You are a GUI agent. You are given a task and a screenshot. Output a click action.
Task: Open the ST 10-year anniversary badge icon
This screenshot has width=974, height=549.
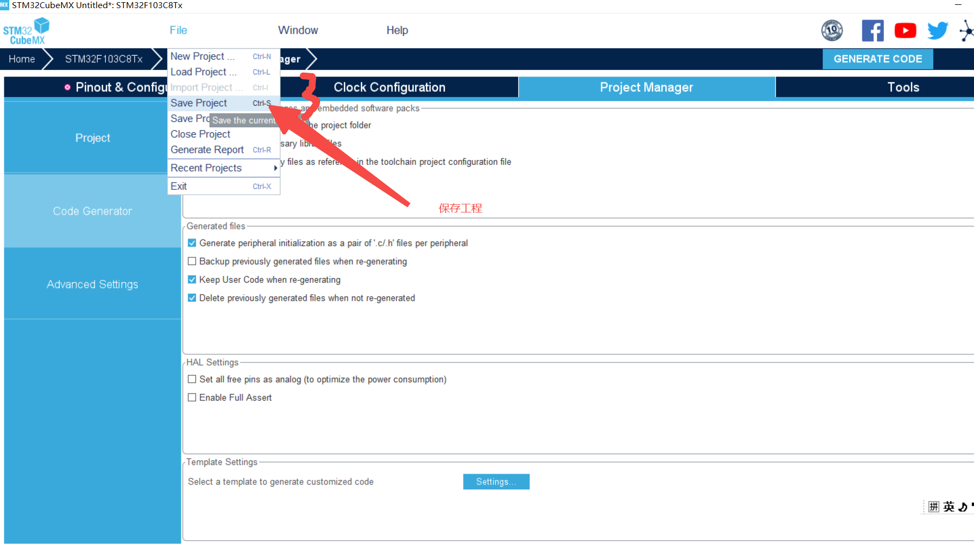click(x=832, y=30)
